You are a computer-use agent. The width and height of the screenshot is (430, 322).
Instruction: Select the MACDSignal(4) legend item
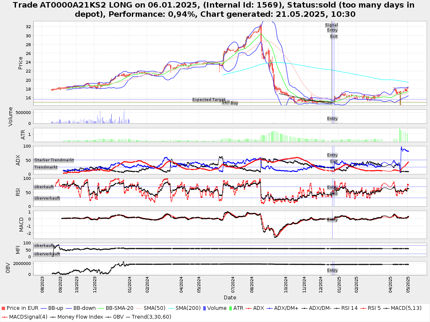coord(25,317)
